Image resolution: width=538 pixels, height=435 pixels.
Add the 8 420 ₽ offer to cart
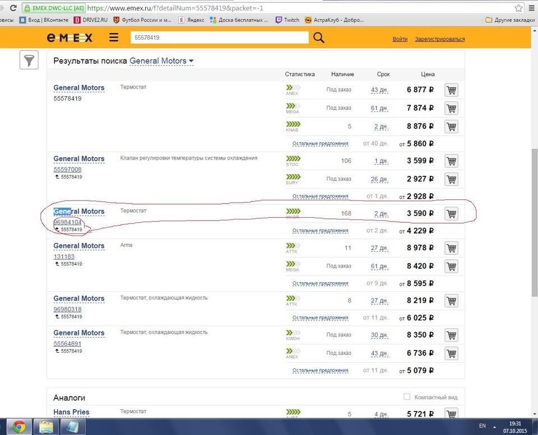click(451, 266)
